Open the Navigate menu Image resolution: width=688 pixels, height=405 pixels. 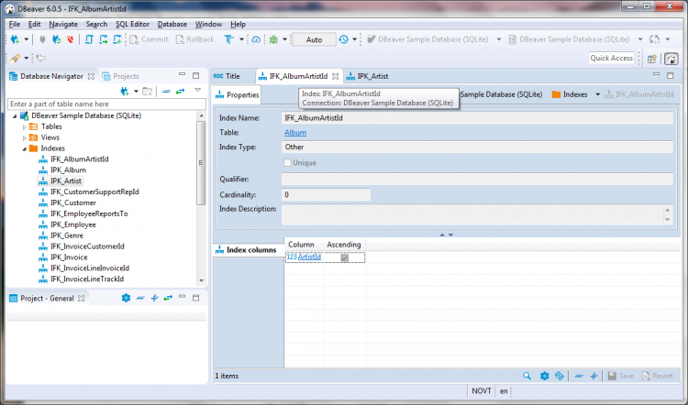click(63, 24)
